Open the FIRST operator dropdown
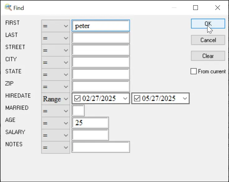229x182 pixels. [x=56, y=26]
